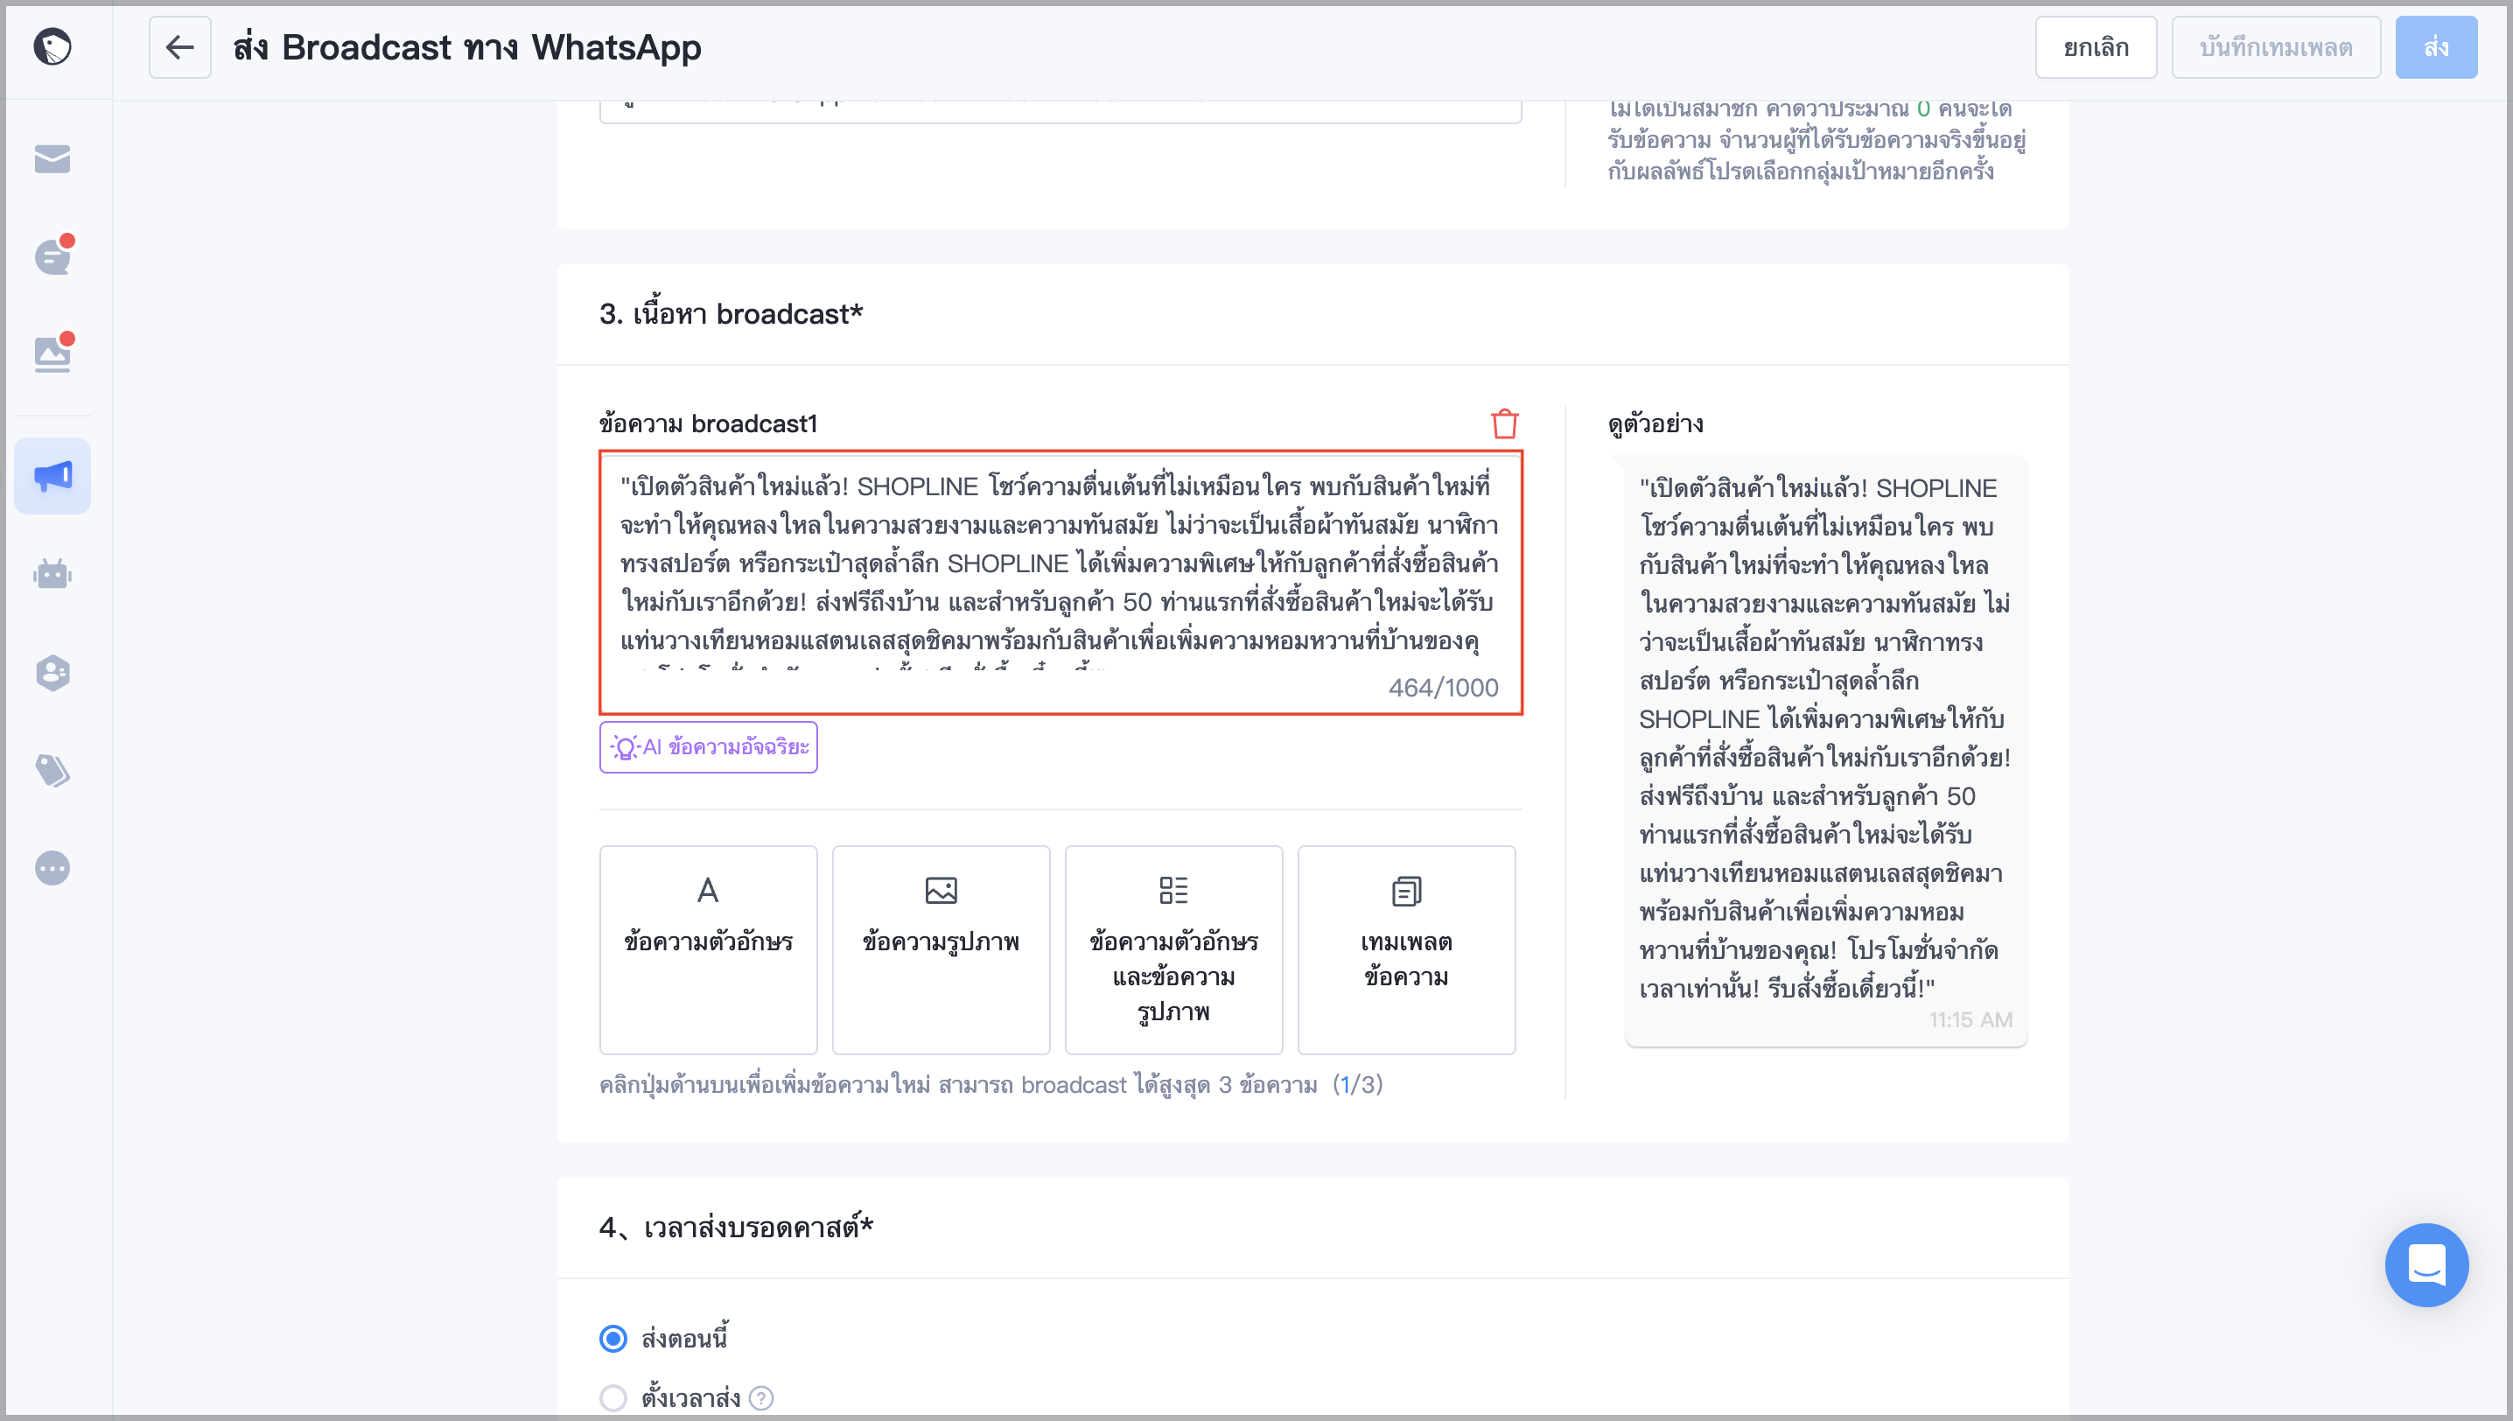Open the more options ellipsis sidebar icon
This screenshot has height=1421, width=2513.
[52, 868]
